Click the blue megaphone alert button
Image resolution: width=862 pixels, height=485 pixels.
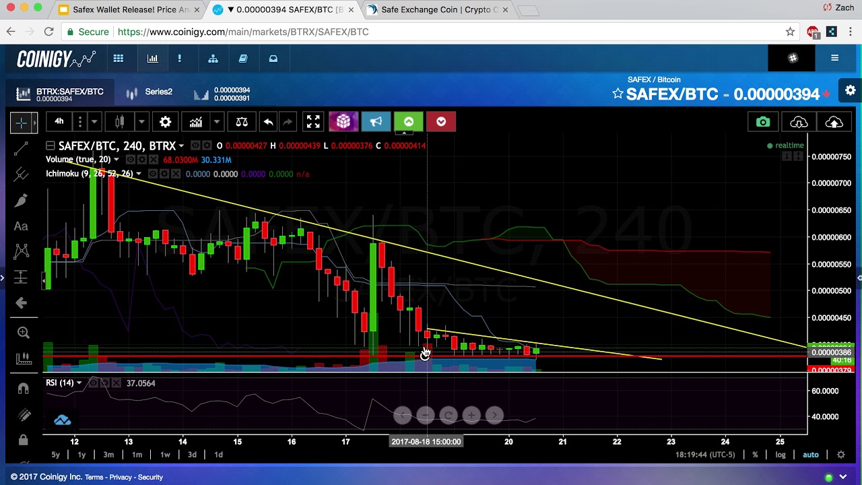point(376,121)
